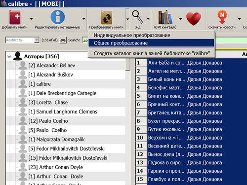Select author Małgorzata Domagalik
This screenshot has height=185, width=247.
coord(56,140)
